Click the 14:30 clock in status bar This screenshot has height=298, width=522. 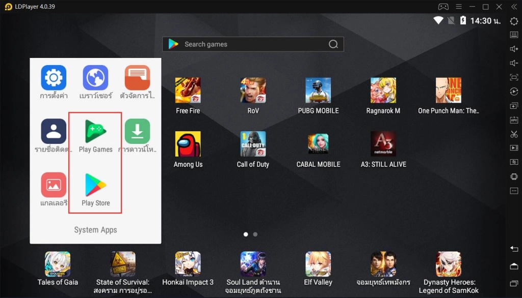pos(485,21)
